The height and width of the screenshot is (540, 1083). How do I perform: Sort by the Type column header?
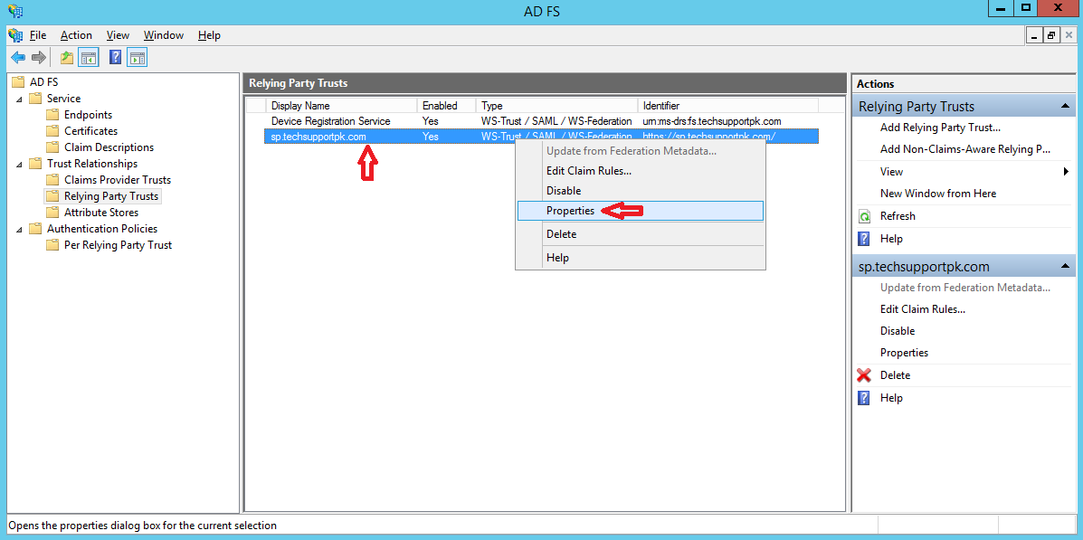(556, 106)
